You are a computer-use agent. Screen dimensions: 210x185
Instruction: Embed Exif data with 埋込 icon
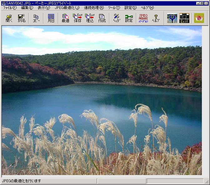[x=90, y=18]
